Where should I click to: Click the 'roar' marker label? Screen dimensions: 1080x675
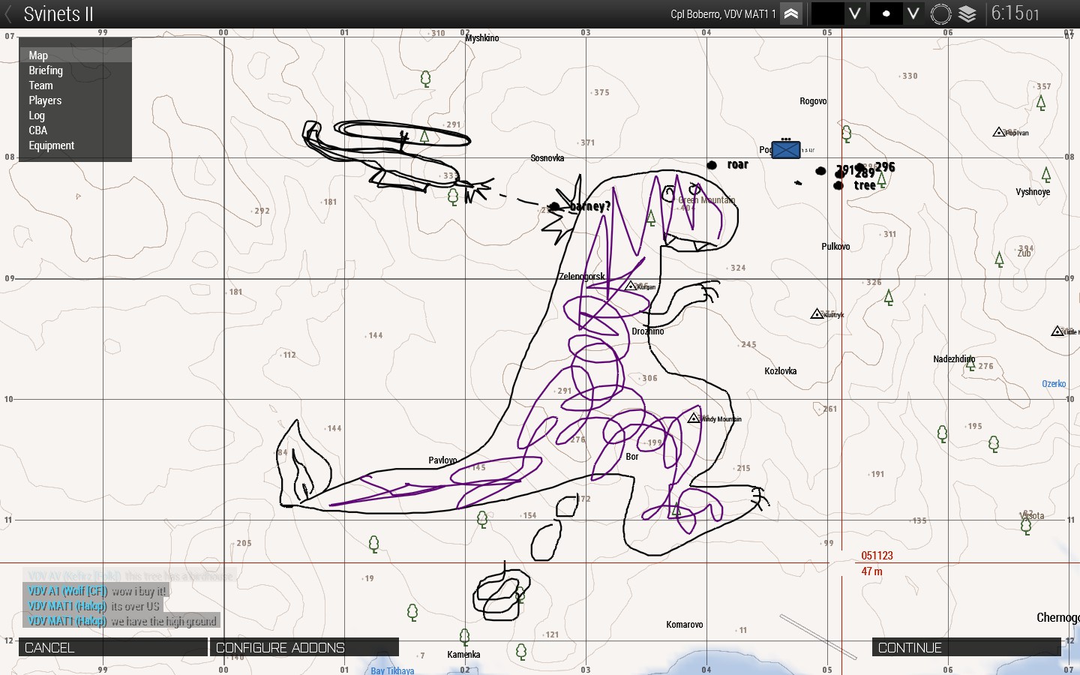(738, 165)
